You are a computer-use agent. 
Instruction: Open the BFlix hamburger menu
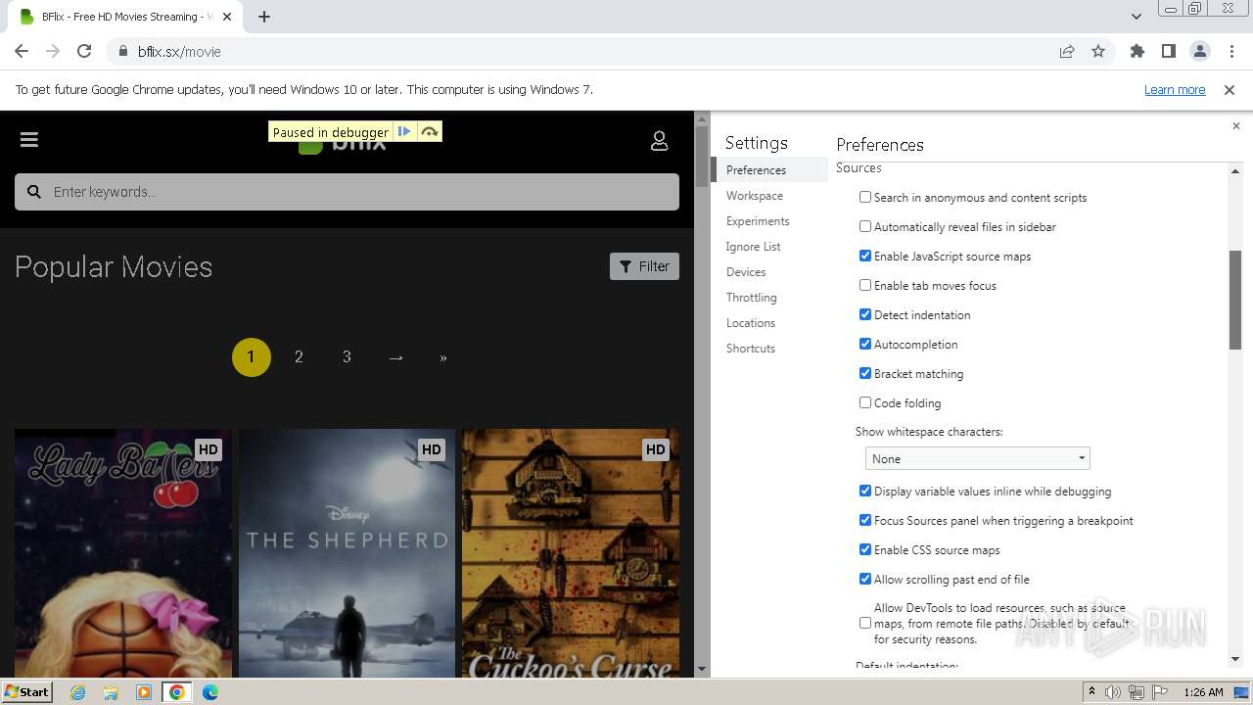point(29,140)
